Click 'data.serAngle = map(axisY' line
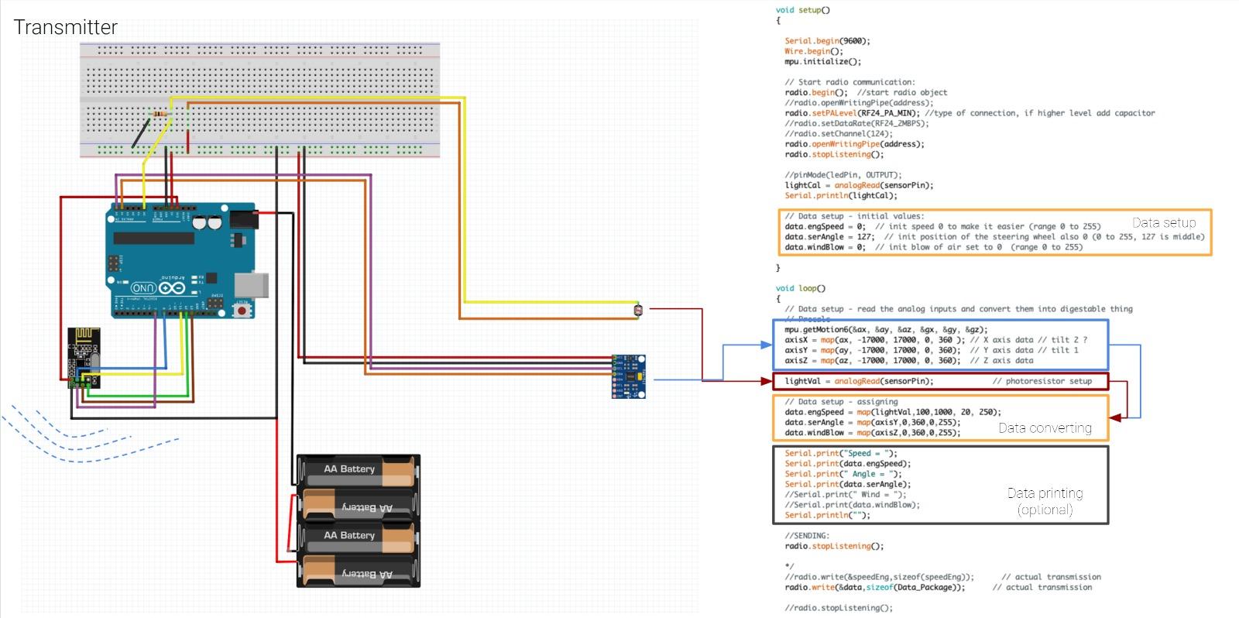 pos(873,422)
